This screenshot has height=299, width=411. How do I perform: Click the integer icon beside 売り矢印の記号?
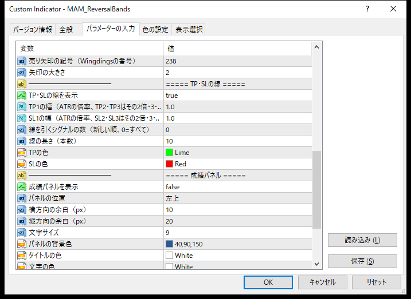coord(22,61)
